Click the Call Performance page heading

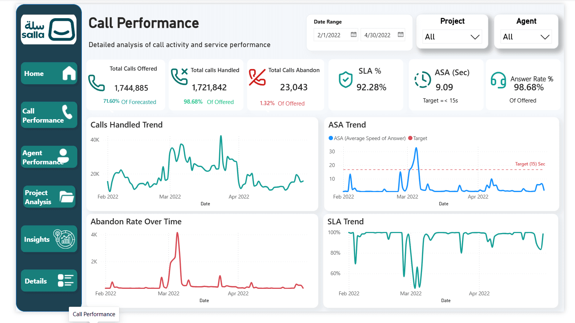coord(144,23)
